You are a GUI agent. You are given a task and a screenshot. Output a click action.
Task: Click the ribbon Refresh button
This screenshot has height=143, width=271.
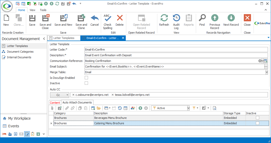pos(164,20)
